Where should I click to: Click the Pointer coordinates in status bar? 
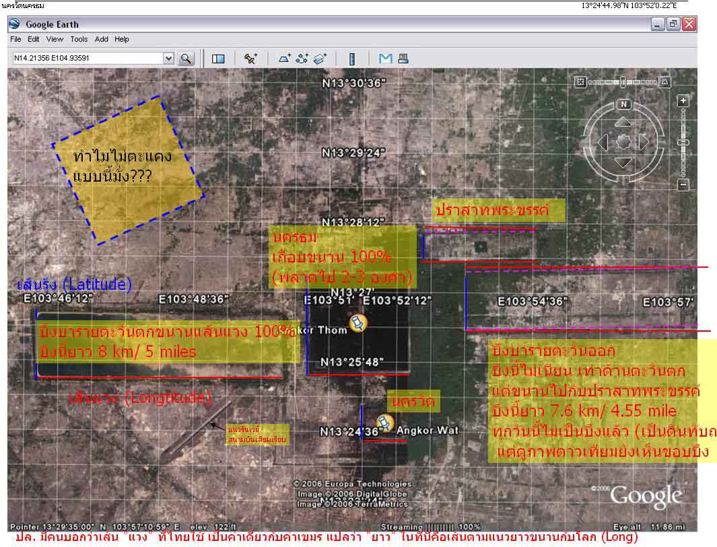coord(95,527)
